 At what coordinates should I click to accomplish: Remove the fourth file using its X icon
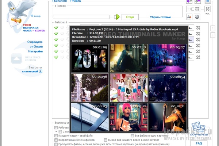coord(198,45)
